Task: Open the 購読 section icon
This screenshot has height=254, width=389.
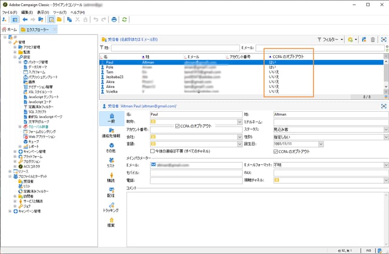Action: click(x=111, y=177)
